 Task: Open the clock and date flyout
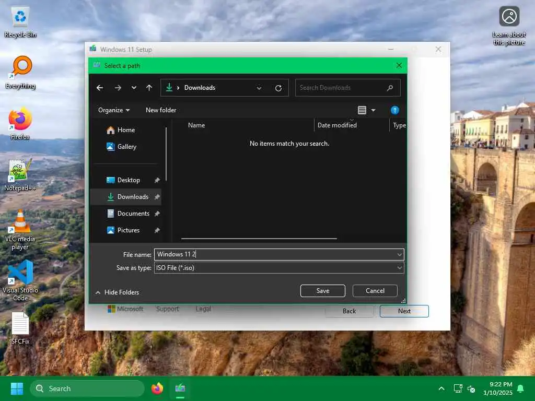498,388
